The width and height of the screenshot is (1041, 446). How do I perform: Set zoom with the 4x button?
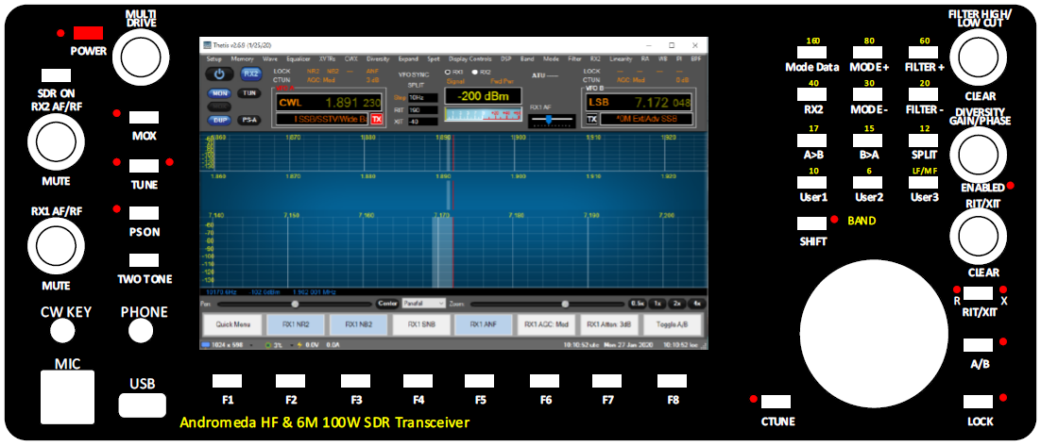coord(696,304)
